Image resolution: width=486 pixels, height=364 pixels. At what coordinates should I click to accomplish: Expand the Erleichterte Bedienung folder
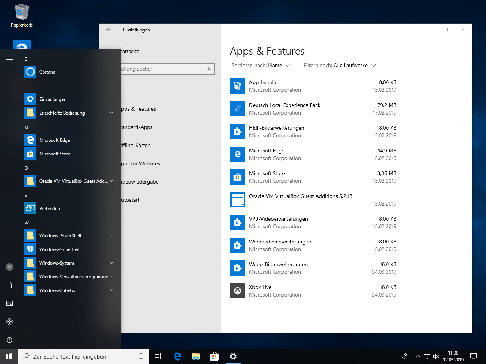112,113
